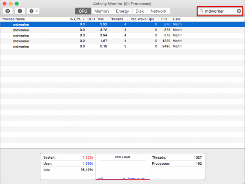Sort by Idle Wake Ups column
Screen dimensions: 245x184
point(142,19)
